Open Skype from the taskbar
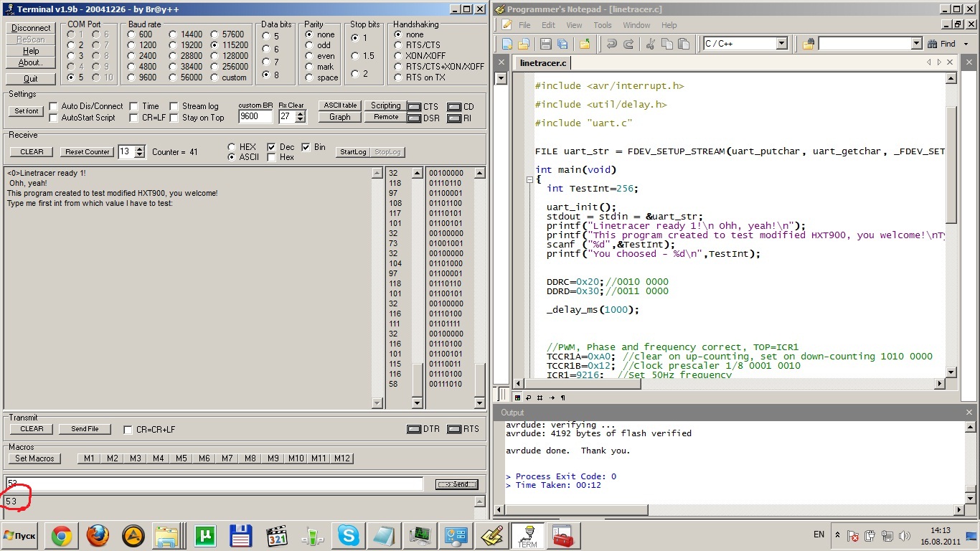Viewport: 980px width, 551px height. tap(349, 536)
